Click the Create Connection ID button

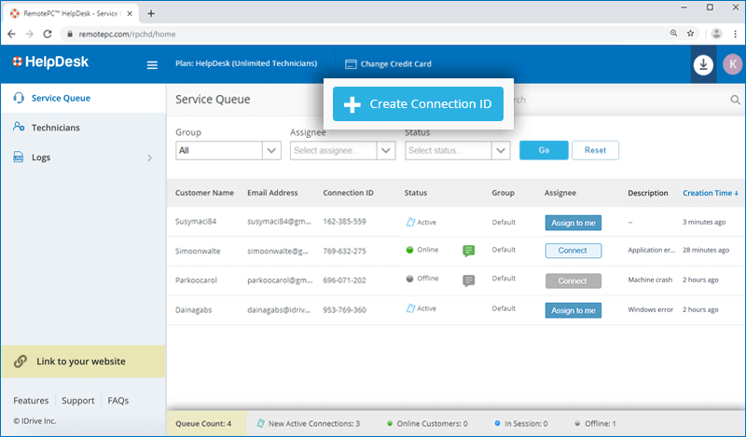coord(418,104)
